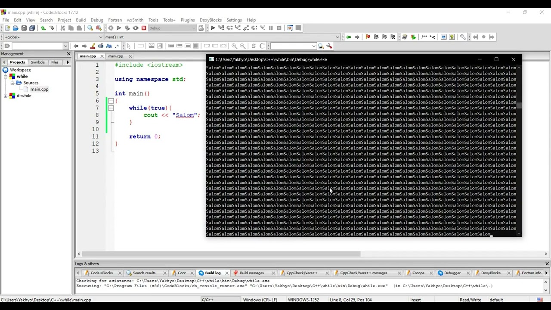Click the Cut scissors icon
This screenshot has width=551, height=310.
point(62,28)
